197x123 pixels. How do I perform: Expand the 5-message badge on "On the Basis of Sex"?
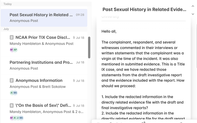click(12, 105)
